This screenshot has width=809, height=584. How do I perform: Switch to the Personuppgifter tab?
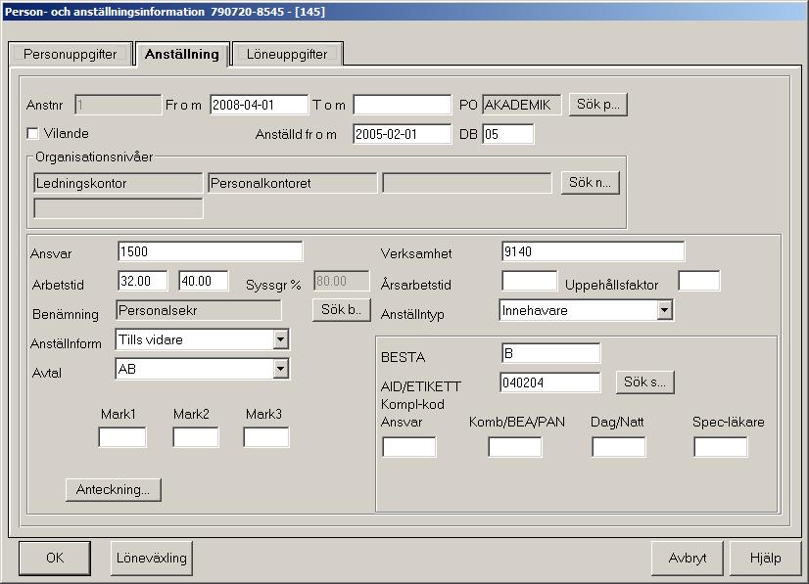coord(71,54)
